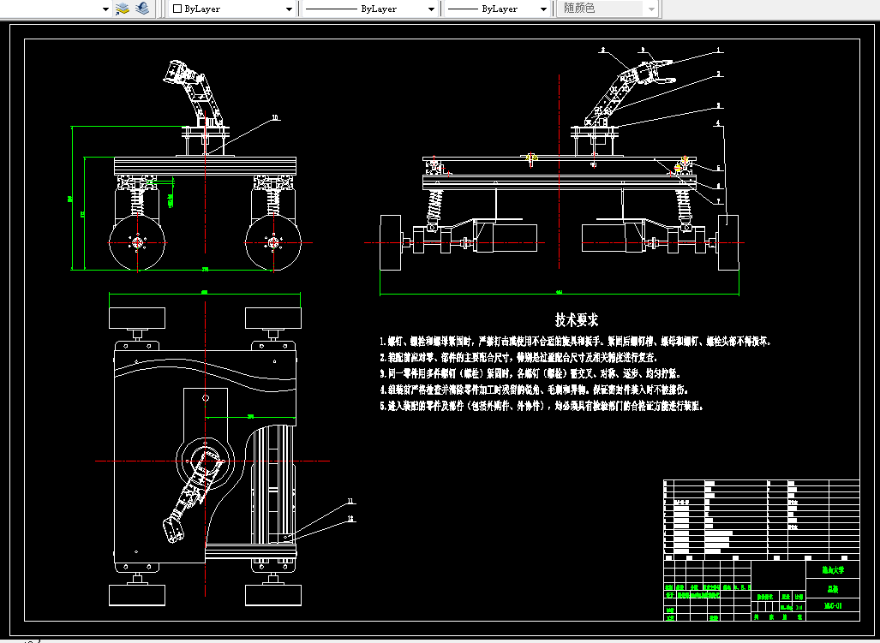Click the ByLayer color swatch box
880x643 pixels.
(x=177, y=9)
